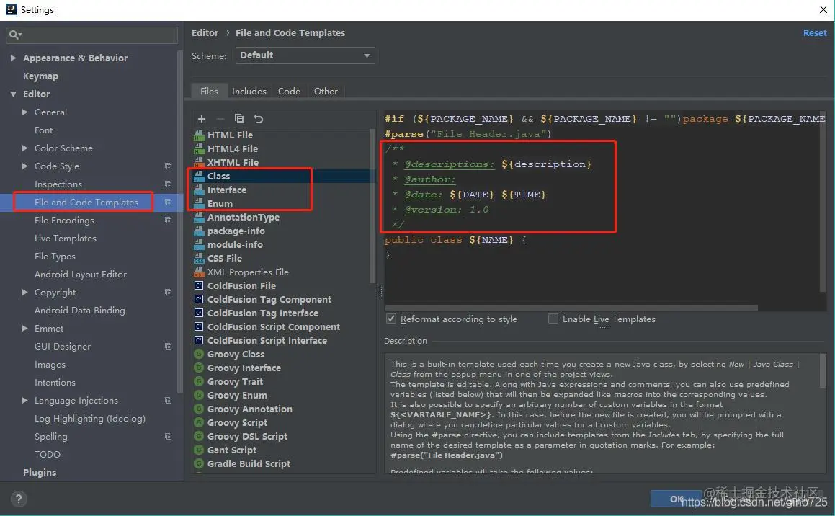Select ColdFusion Tag Component template
This screenshot has width=835, height=516.
269,299
